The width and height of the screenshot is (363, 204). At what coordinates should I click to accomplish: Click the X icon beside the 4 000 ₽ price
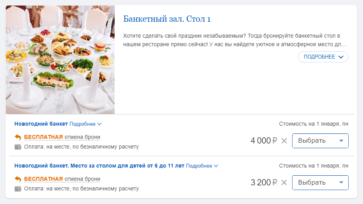[x=284, y=141]
